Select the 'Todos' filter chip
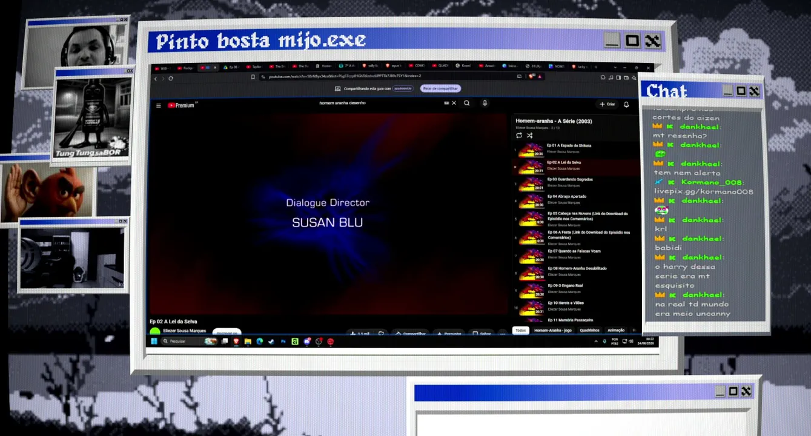This screenshot has height=436, width=811. 521,330
